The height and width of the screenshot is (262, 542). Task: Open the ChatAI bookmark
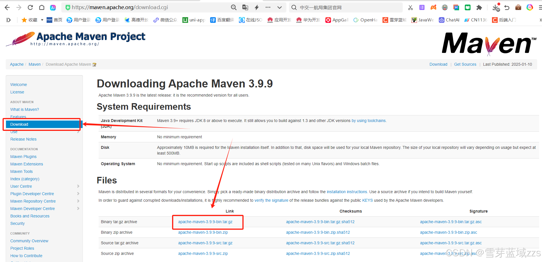point(449,20)
